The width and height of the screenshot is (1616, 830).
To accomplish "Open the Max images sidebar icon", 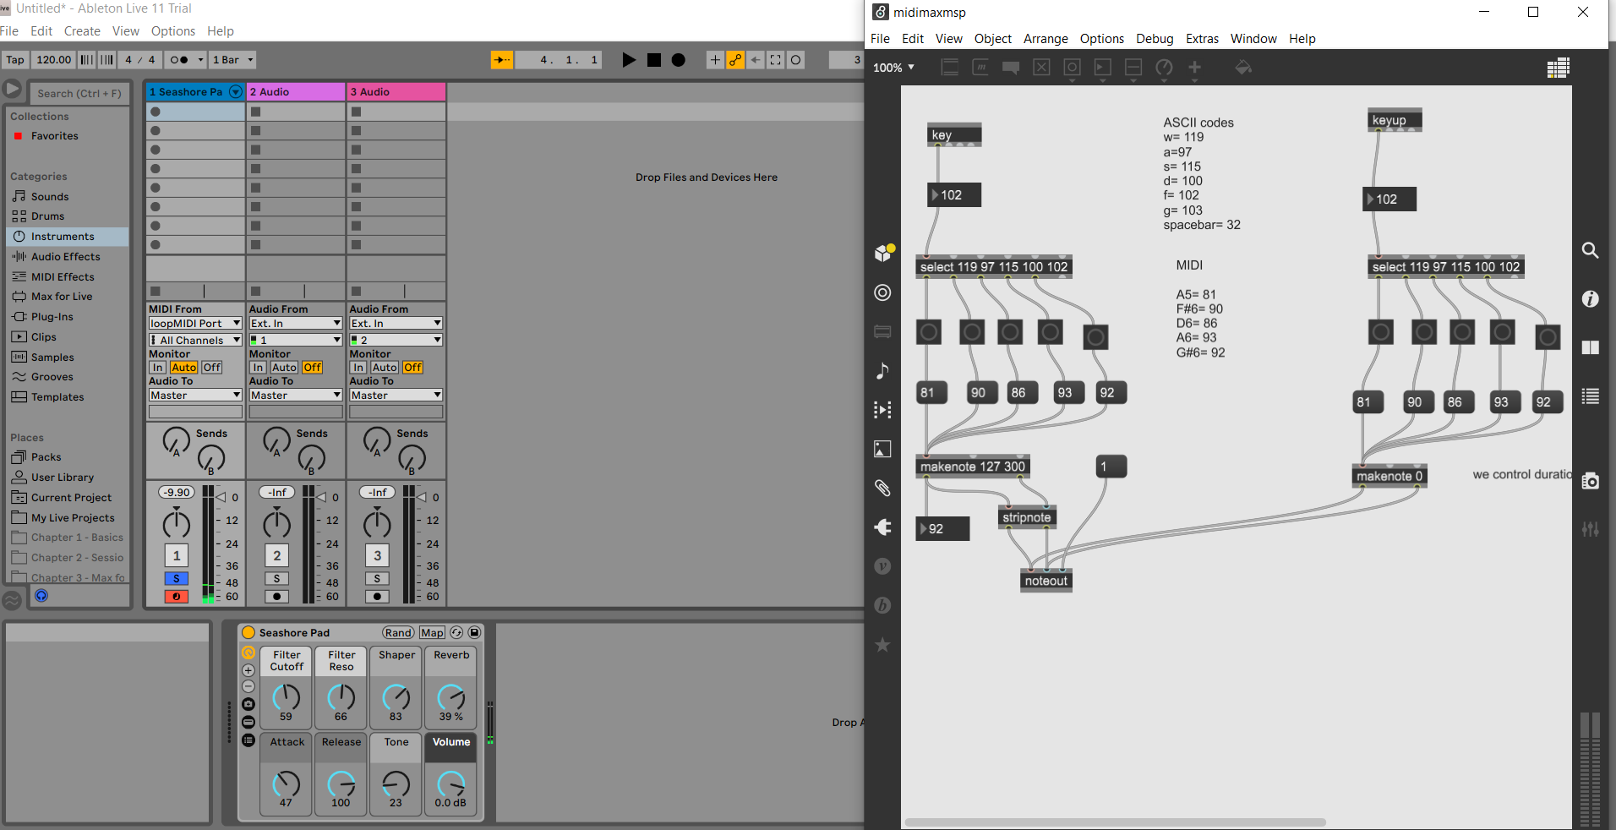I will pyautogui.click(x=882, y=449).
